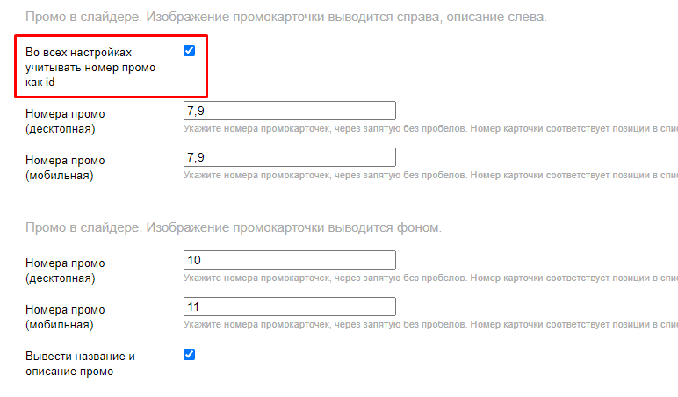Click inside the red-outlined setting box

point(132,83)
